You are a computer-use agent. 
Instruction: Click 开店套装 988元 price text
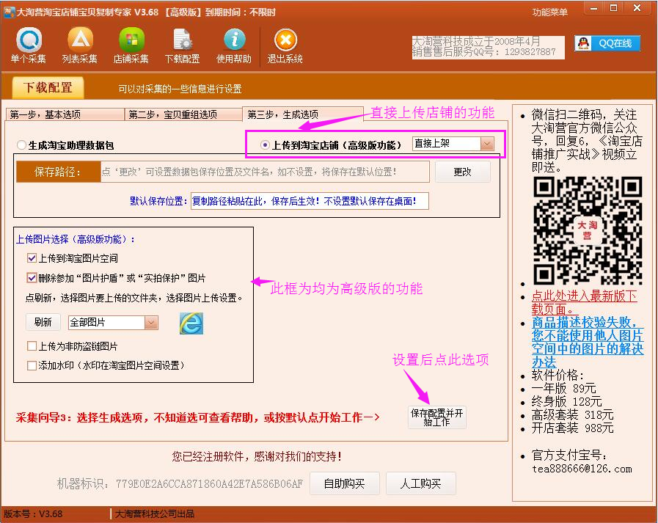[572, 428]
